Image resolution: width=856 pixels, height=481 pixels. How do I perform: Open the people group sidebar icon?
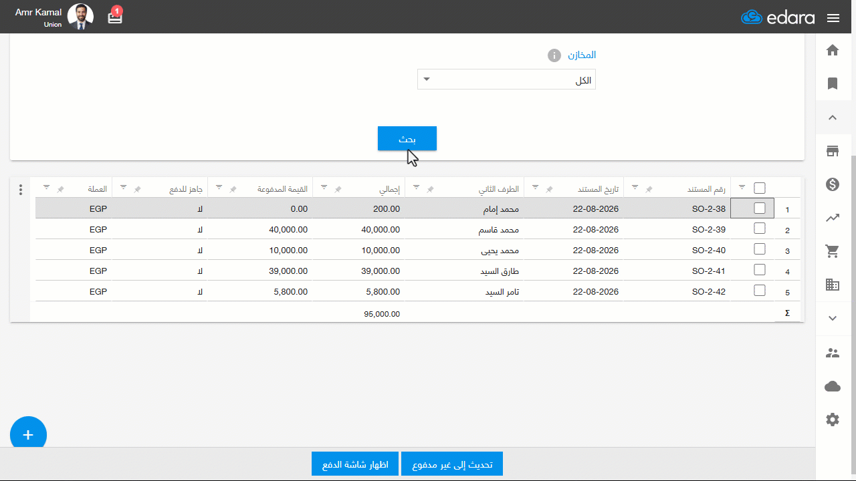click(x=833, y=353)
